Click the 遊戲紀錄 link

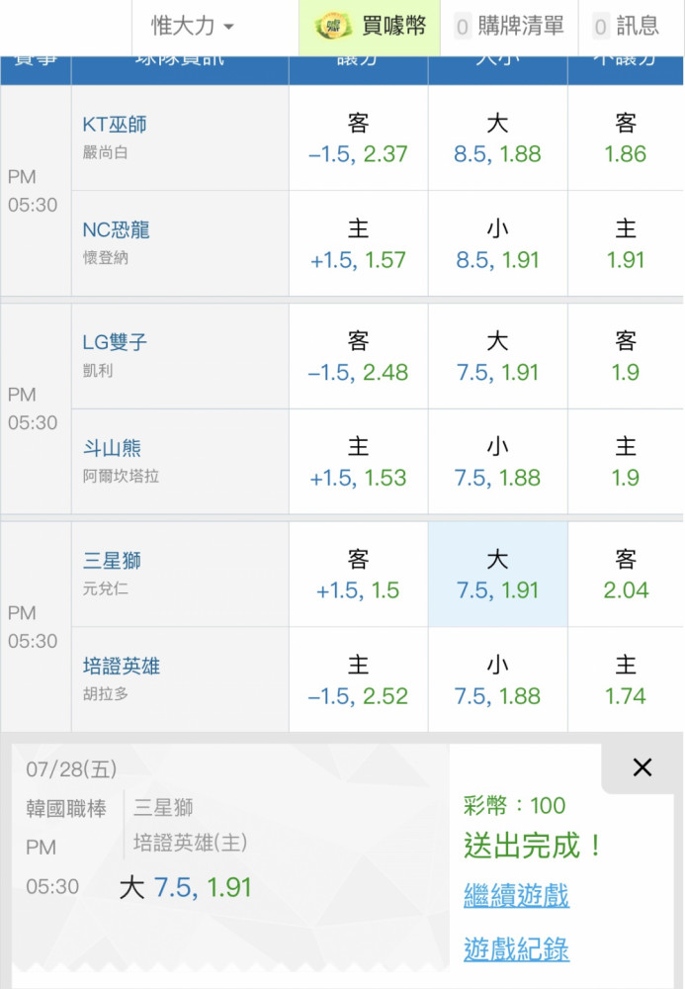pos(516,948)
